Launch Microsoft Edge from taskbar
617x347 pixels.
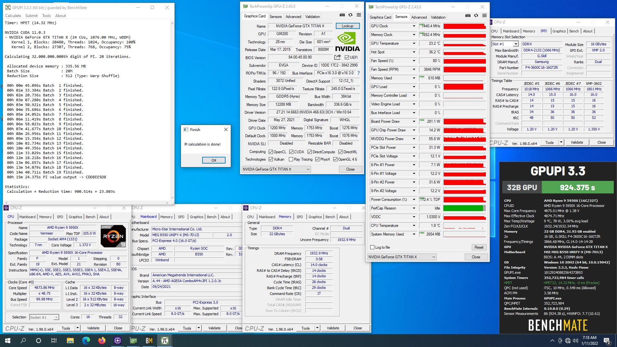coord(86,341)
